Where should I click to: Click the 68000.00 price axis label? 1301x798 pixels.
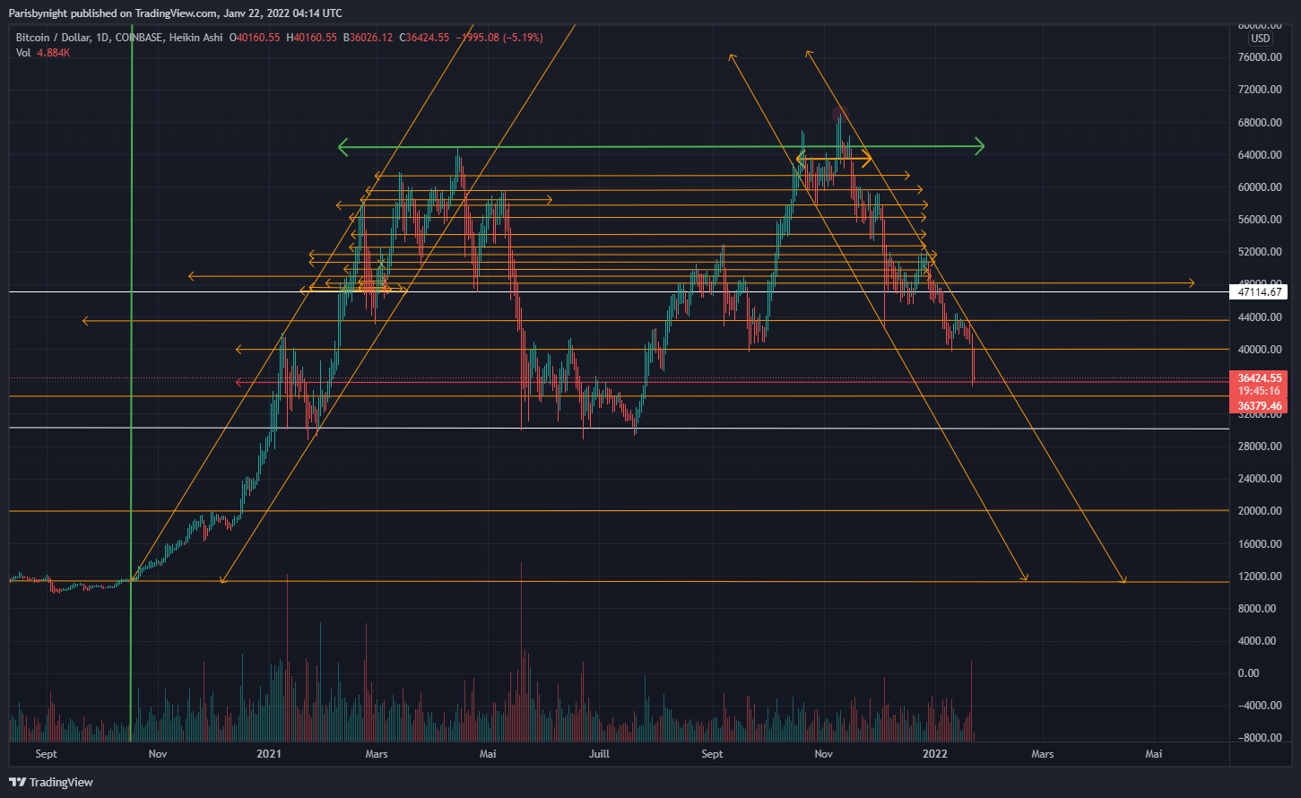pyautogui.click(x=1259, y=122)
